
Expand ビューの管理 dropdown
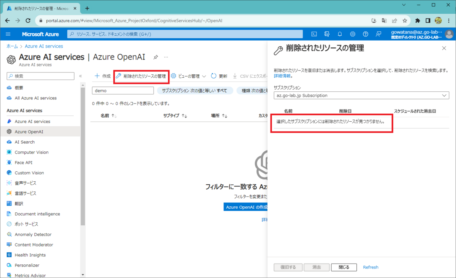pos(188,76)
